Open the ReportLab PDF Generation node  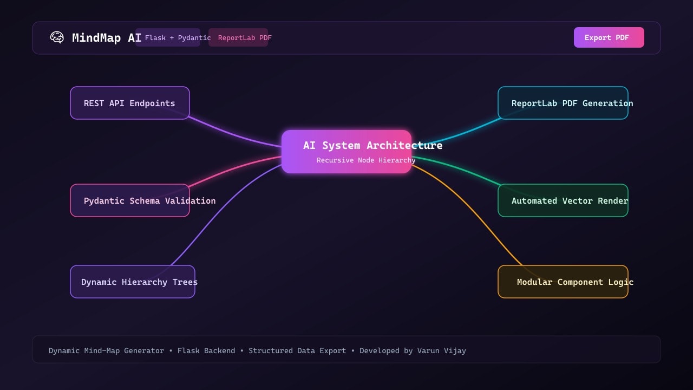(x=563, y=103)
